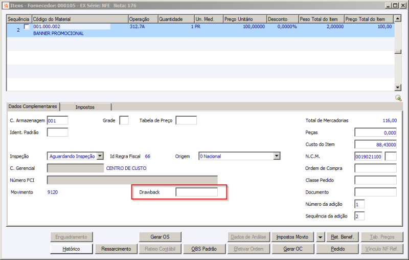Click the Pedido button
409x260 pixels.
point(337,249)
